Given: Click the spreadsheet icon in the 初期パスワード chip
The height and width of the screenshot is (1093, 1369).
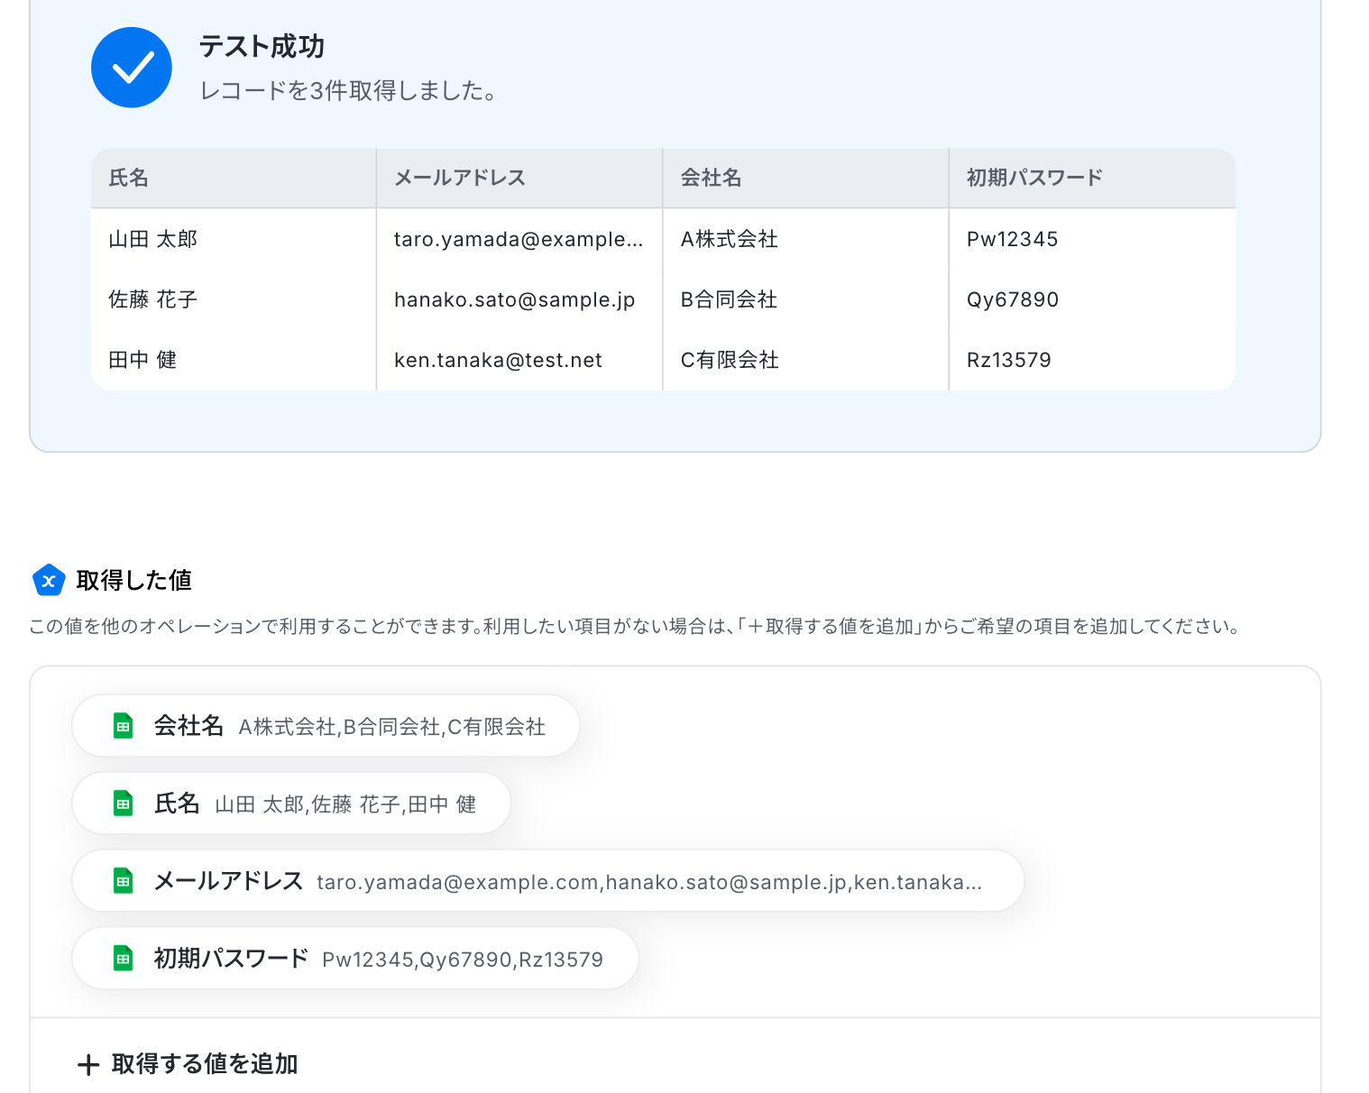Looking at the screenshot, I should click(x=124, y=959).
